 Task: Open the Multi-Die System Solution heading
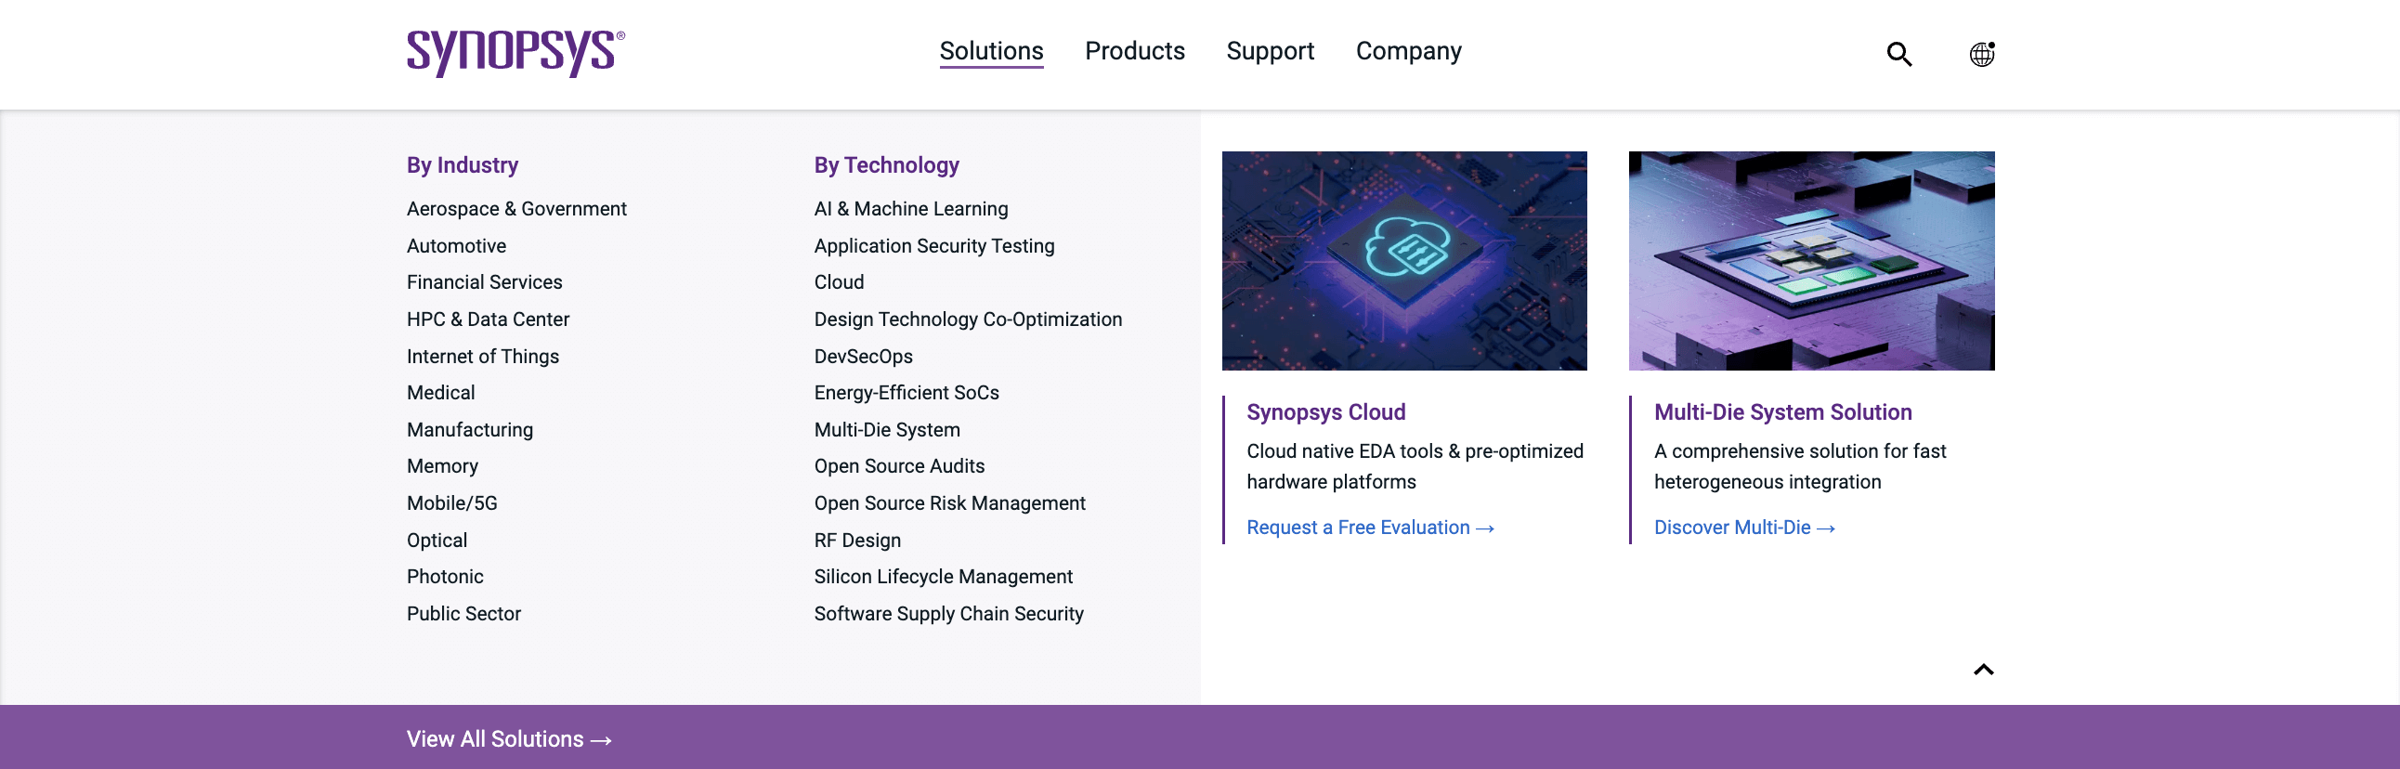[x=1782, y=412]
